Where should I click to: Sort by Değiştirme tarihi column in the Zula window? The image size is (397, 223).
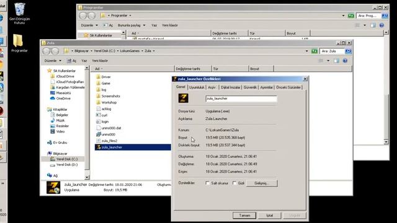[x=193, y=69]
